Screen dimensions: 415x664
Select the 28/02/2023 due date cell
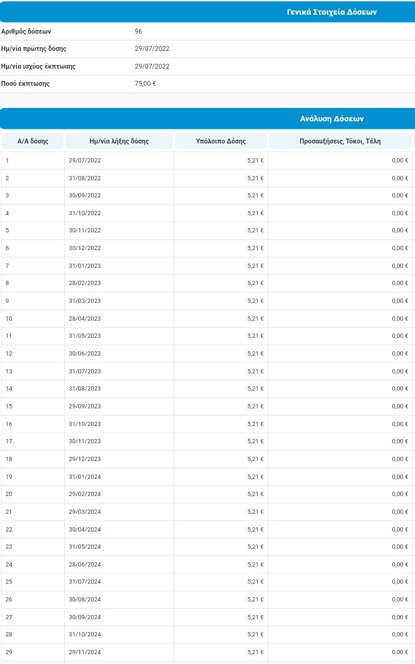pyautogui.click(x=84, y=283)
